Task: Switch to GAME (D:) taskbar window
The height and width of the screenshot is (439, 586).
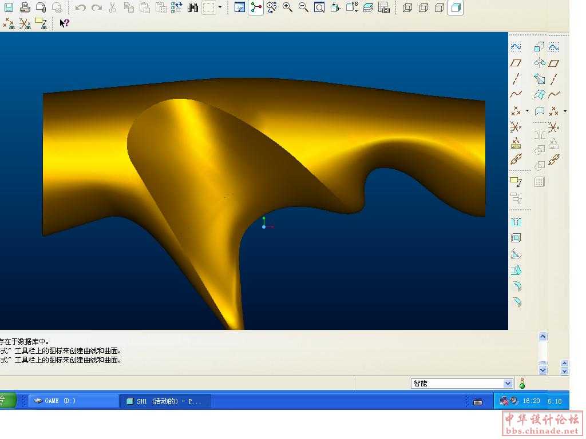Action: (x=73, y=401)
